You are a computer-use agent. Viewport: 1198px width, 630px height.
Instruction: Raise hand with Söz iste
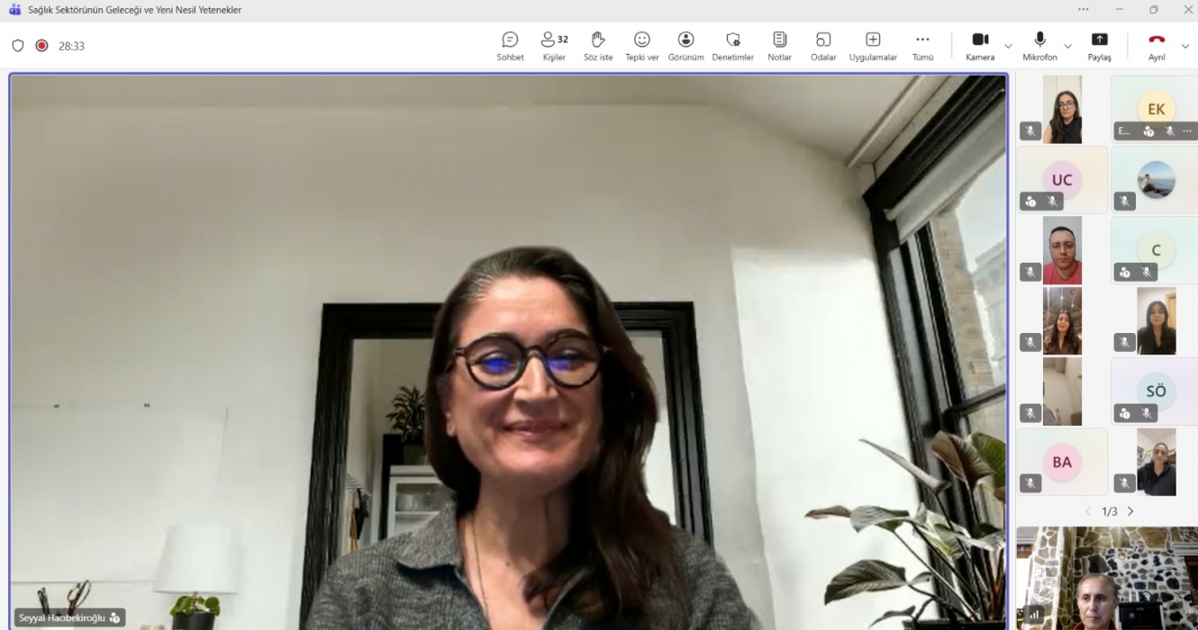tap(598, 46)
